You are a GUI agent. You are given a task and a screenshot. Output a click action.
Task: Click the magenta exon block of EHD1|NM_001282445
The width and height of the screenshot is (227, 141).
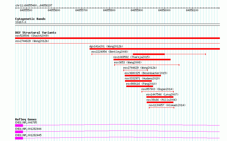tap(19, 138)
